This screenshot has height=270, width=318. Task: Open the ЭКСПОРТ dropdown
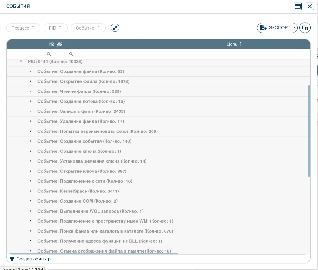pos(277,28)
